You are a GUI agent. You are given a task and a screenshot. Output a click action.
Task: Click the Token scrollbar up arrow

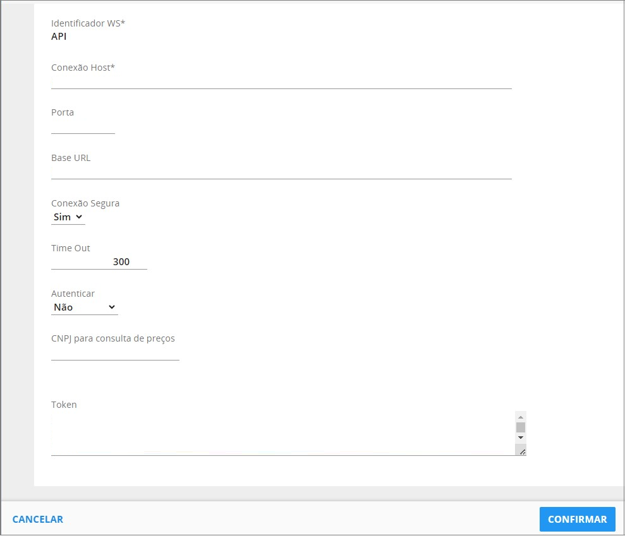click(x=521, y=417)
